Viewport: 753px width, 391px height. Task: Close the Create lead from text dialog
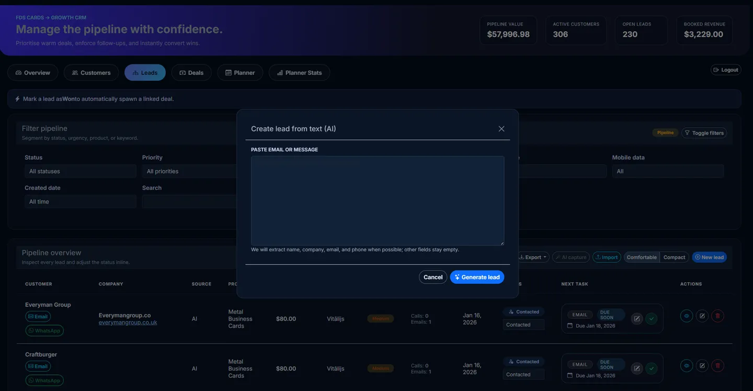tap(501, 129)
